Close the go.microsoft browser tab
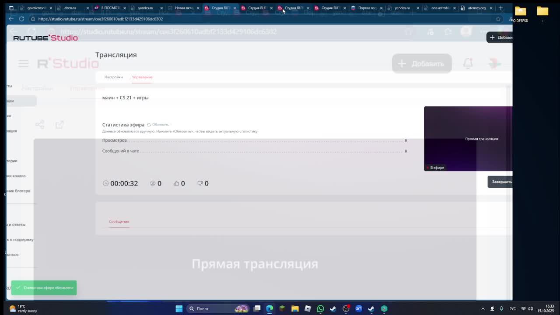The height and width of the screenshot is (315, 560). tap(51, 8)
